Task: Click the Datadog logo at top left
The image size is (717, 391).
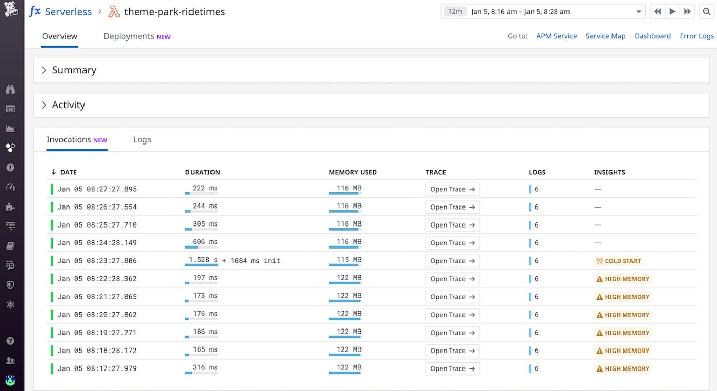Action: [x=11, y=10]
